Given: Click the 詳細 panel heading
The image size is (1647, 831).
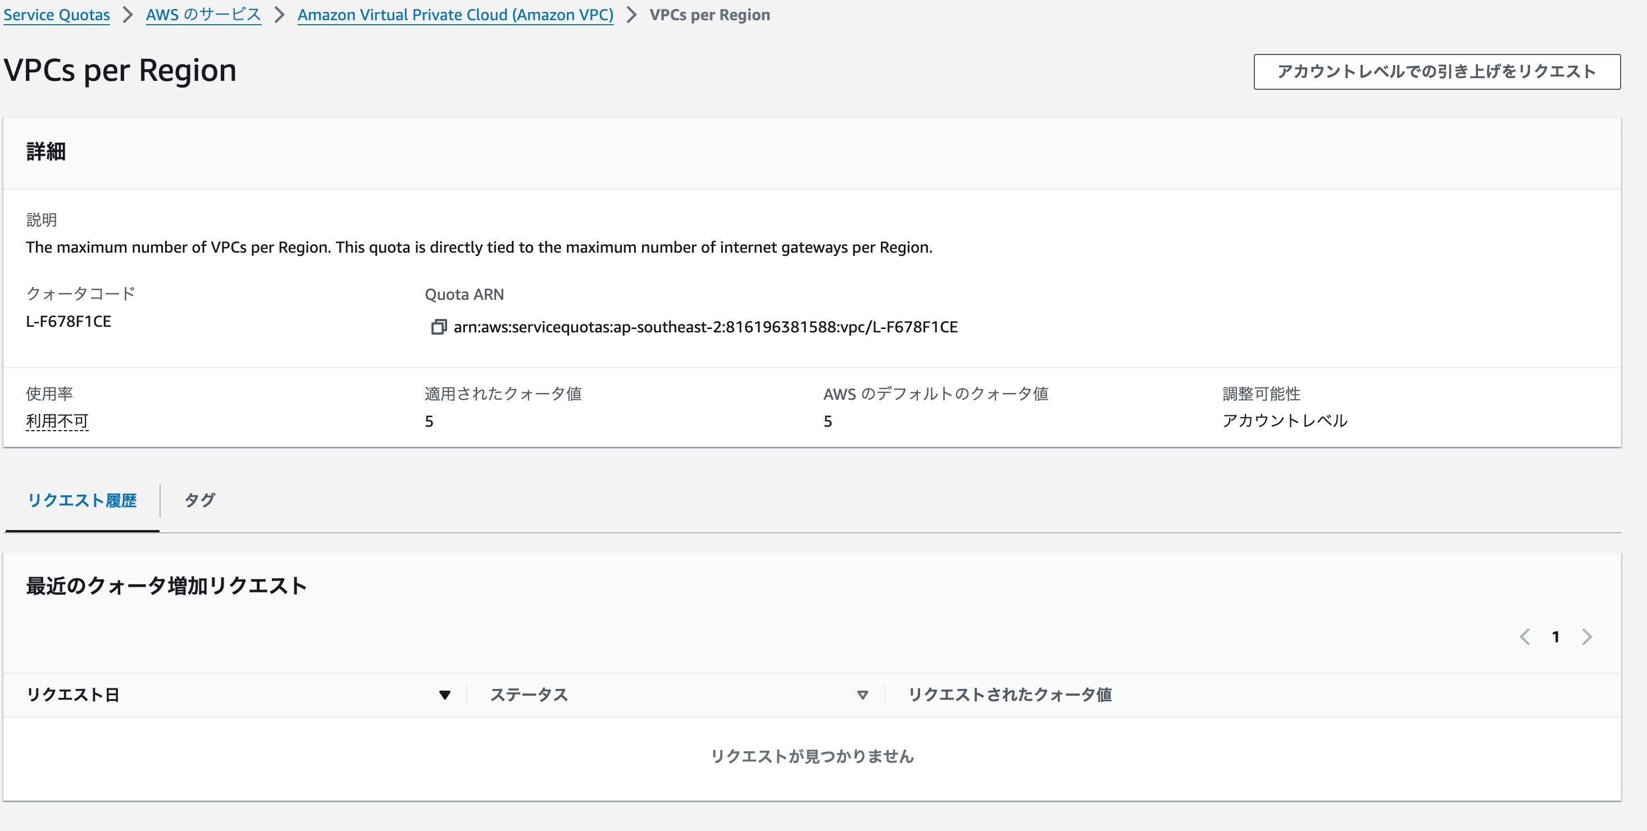Looking at the screenshot, I should (x=46, y=152).
